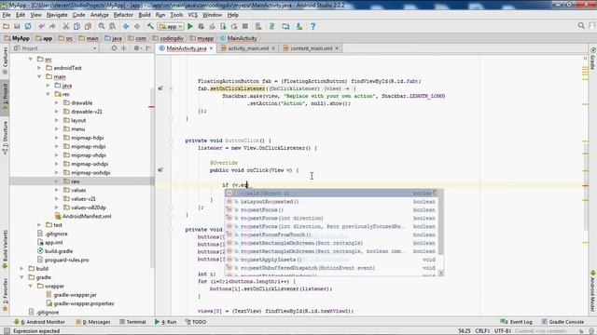The image size is (597, 335).
Task: Open the VCS menu
Action: pyautogui.click(x=193, y=15)
